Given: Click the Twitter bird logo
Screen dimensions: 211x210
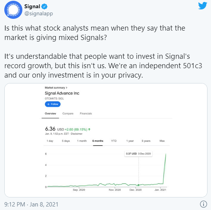Looking at the screenshot, I should click(x=202, y=5).
